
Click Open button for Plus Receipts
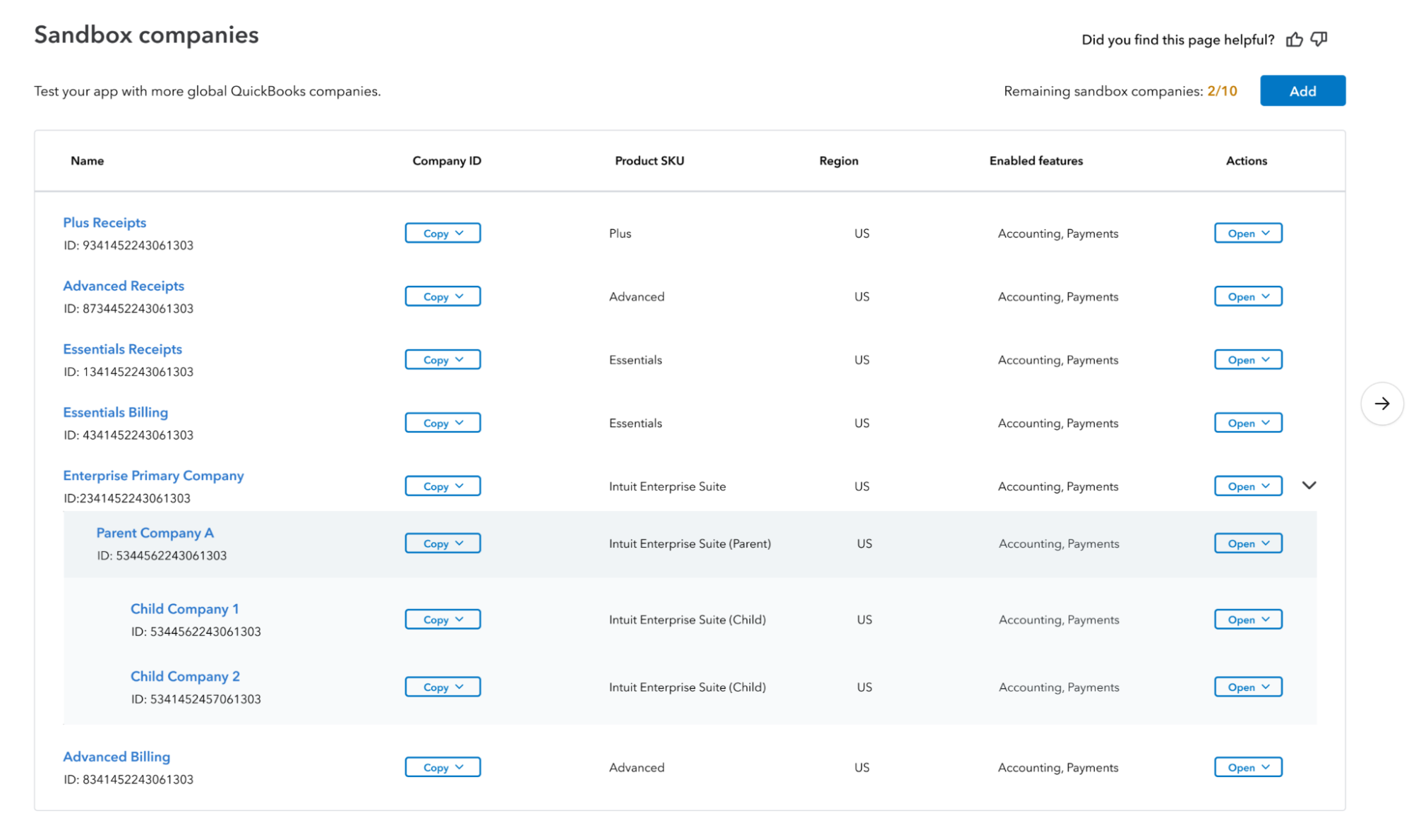click(x=1248, y=233)
